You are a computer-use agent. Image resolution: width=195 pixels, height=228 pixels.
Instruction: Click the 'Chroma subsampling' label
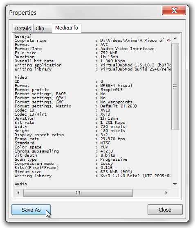[x=37, y=151]
